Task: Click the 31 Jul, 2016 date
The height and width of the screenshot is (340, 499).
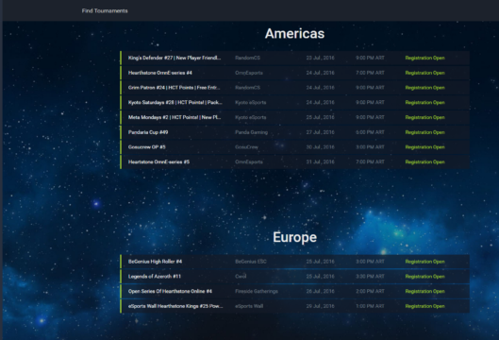Action: click(x=320, y=161)
